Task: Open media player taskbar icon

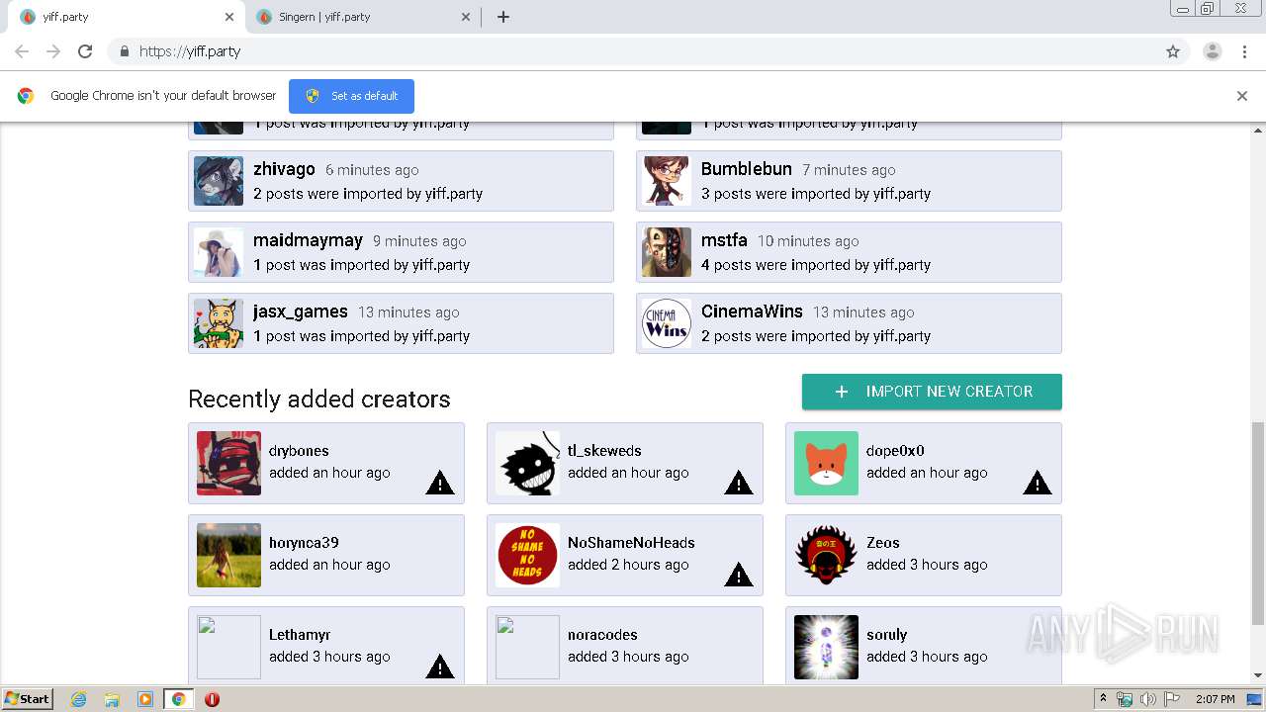Action: click(145, 699)
